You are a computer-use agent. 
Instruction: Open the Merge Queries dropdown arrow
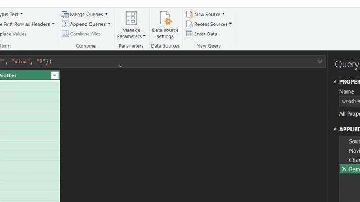tap(106, 14)
